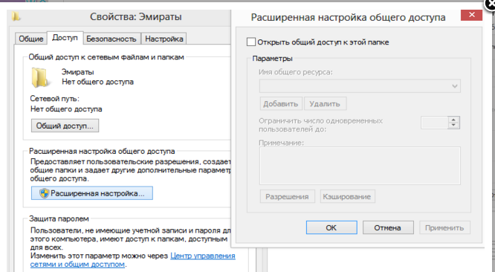Image resolution: width=495 pixels, height=272 pixels.
Task: Click the Разрешения button
Action: [288, 197]
